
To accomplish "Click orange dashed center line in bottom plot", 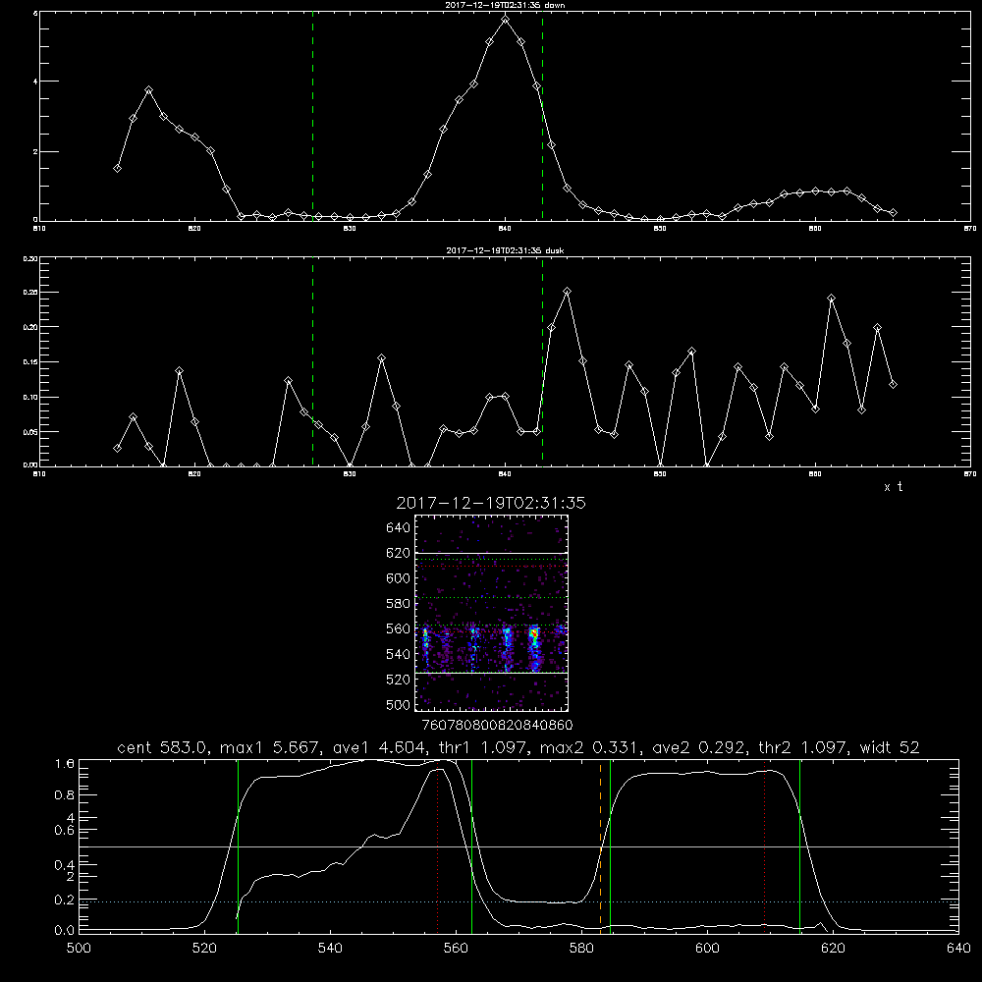I will pyautogui.click(x=600, y=846).
